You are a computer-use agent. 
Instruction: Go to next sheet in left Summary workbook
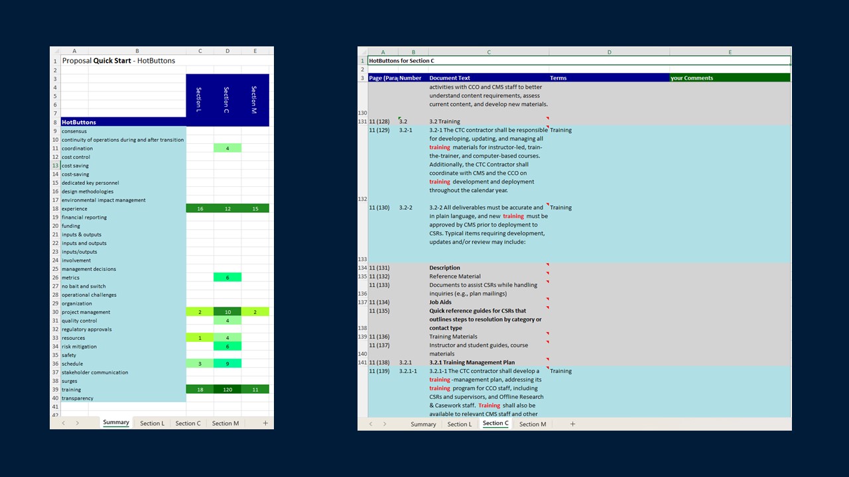click(77, 423)
